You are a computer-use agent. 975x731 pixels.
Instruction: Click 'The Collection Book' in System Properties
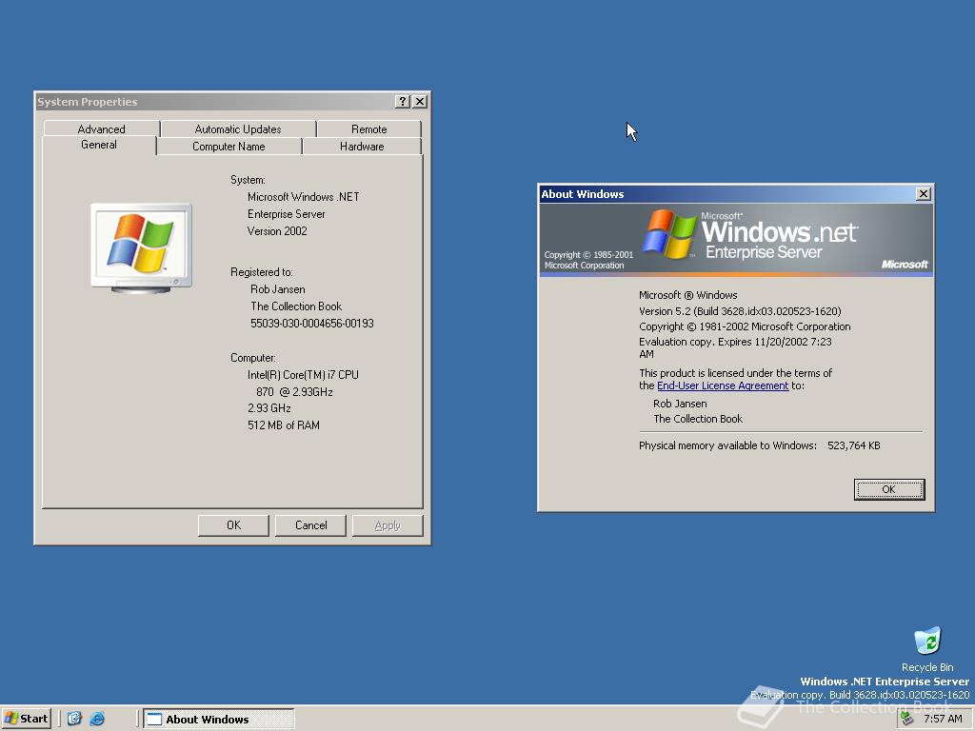coord(296,306)
